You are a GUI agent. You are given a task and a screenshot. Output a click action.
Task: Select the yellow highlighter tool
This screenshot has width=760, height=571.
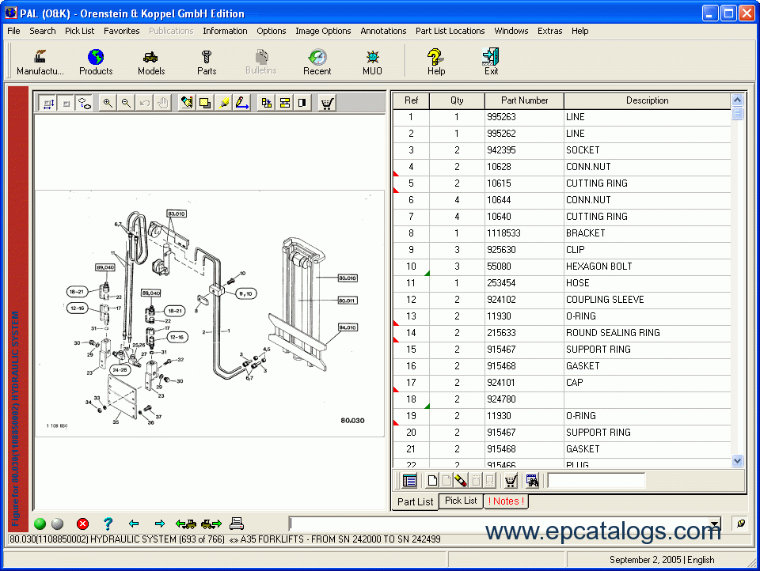click(223, 103)
